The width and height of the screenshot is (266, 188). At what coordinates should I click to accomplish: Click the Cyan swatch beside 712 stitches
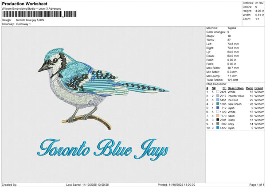218,108
